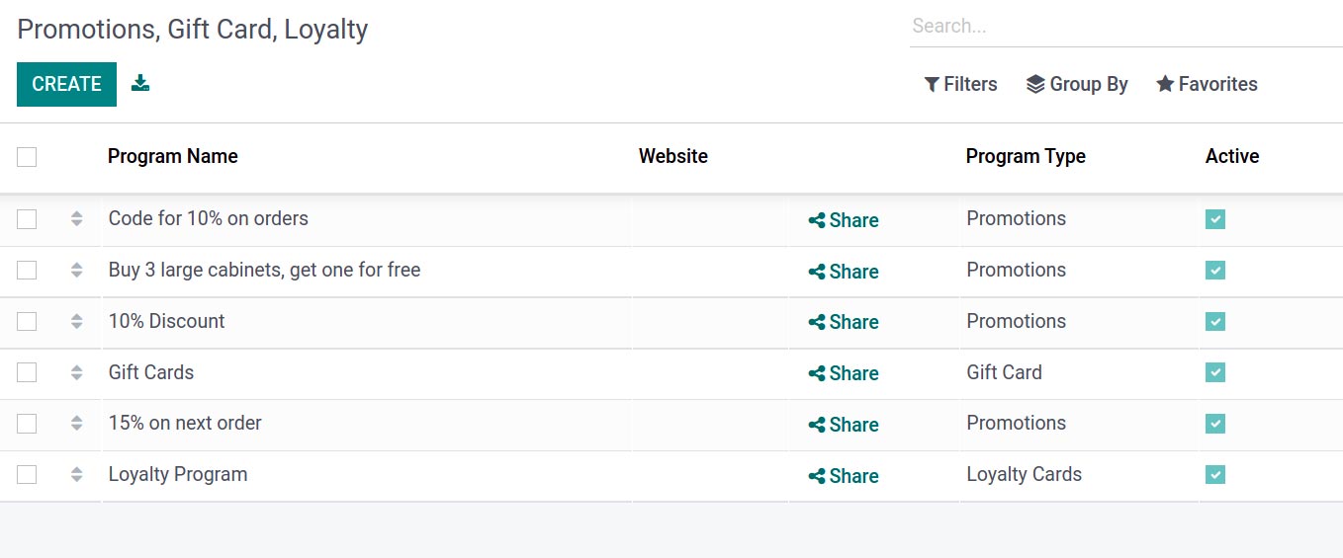
Task: Click reorder handle for 10% Discount row
Action: 77,321
